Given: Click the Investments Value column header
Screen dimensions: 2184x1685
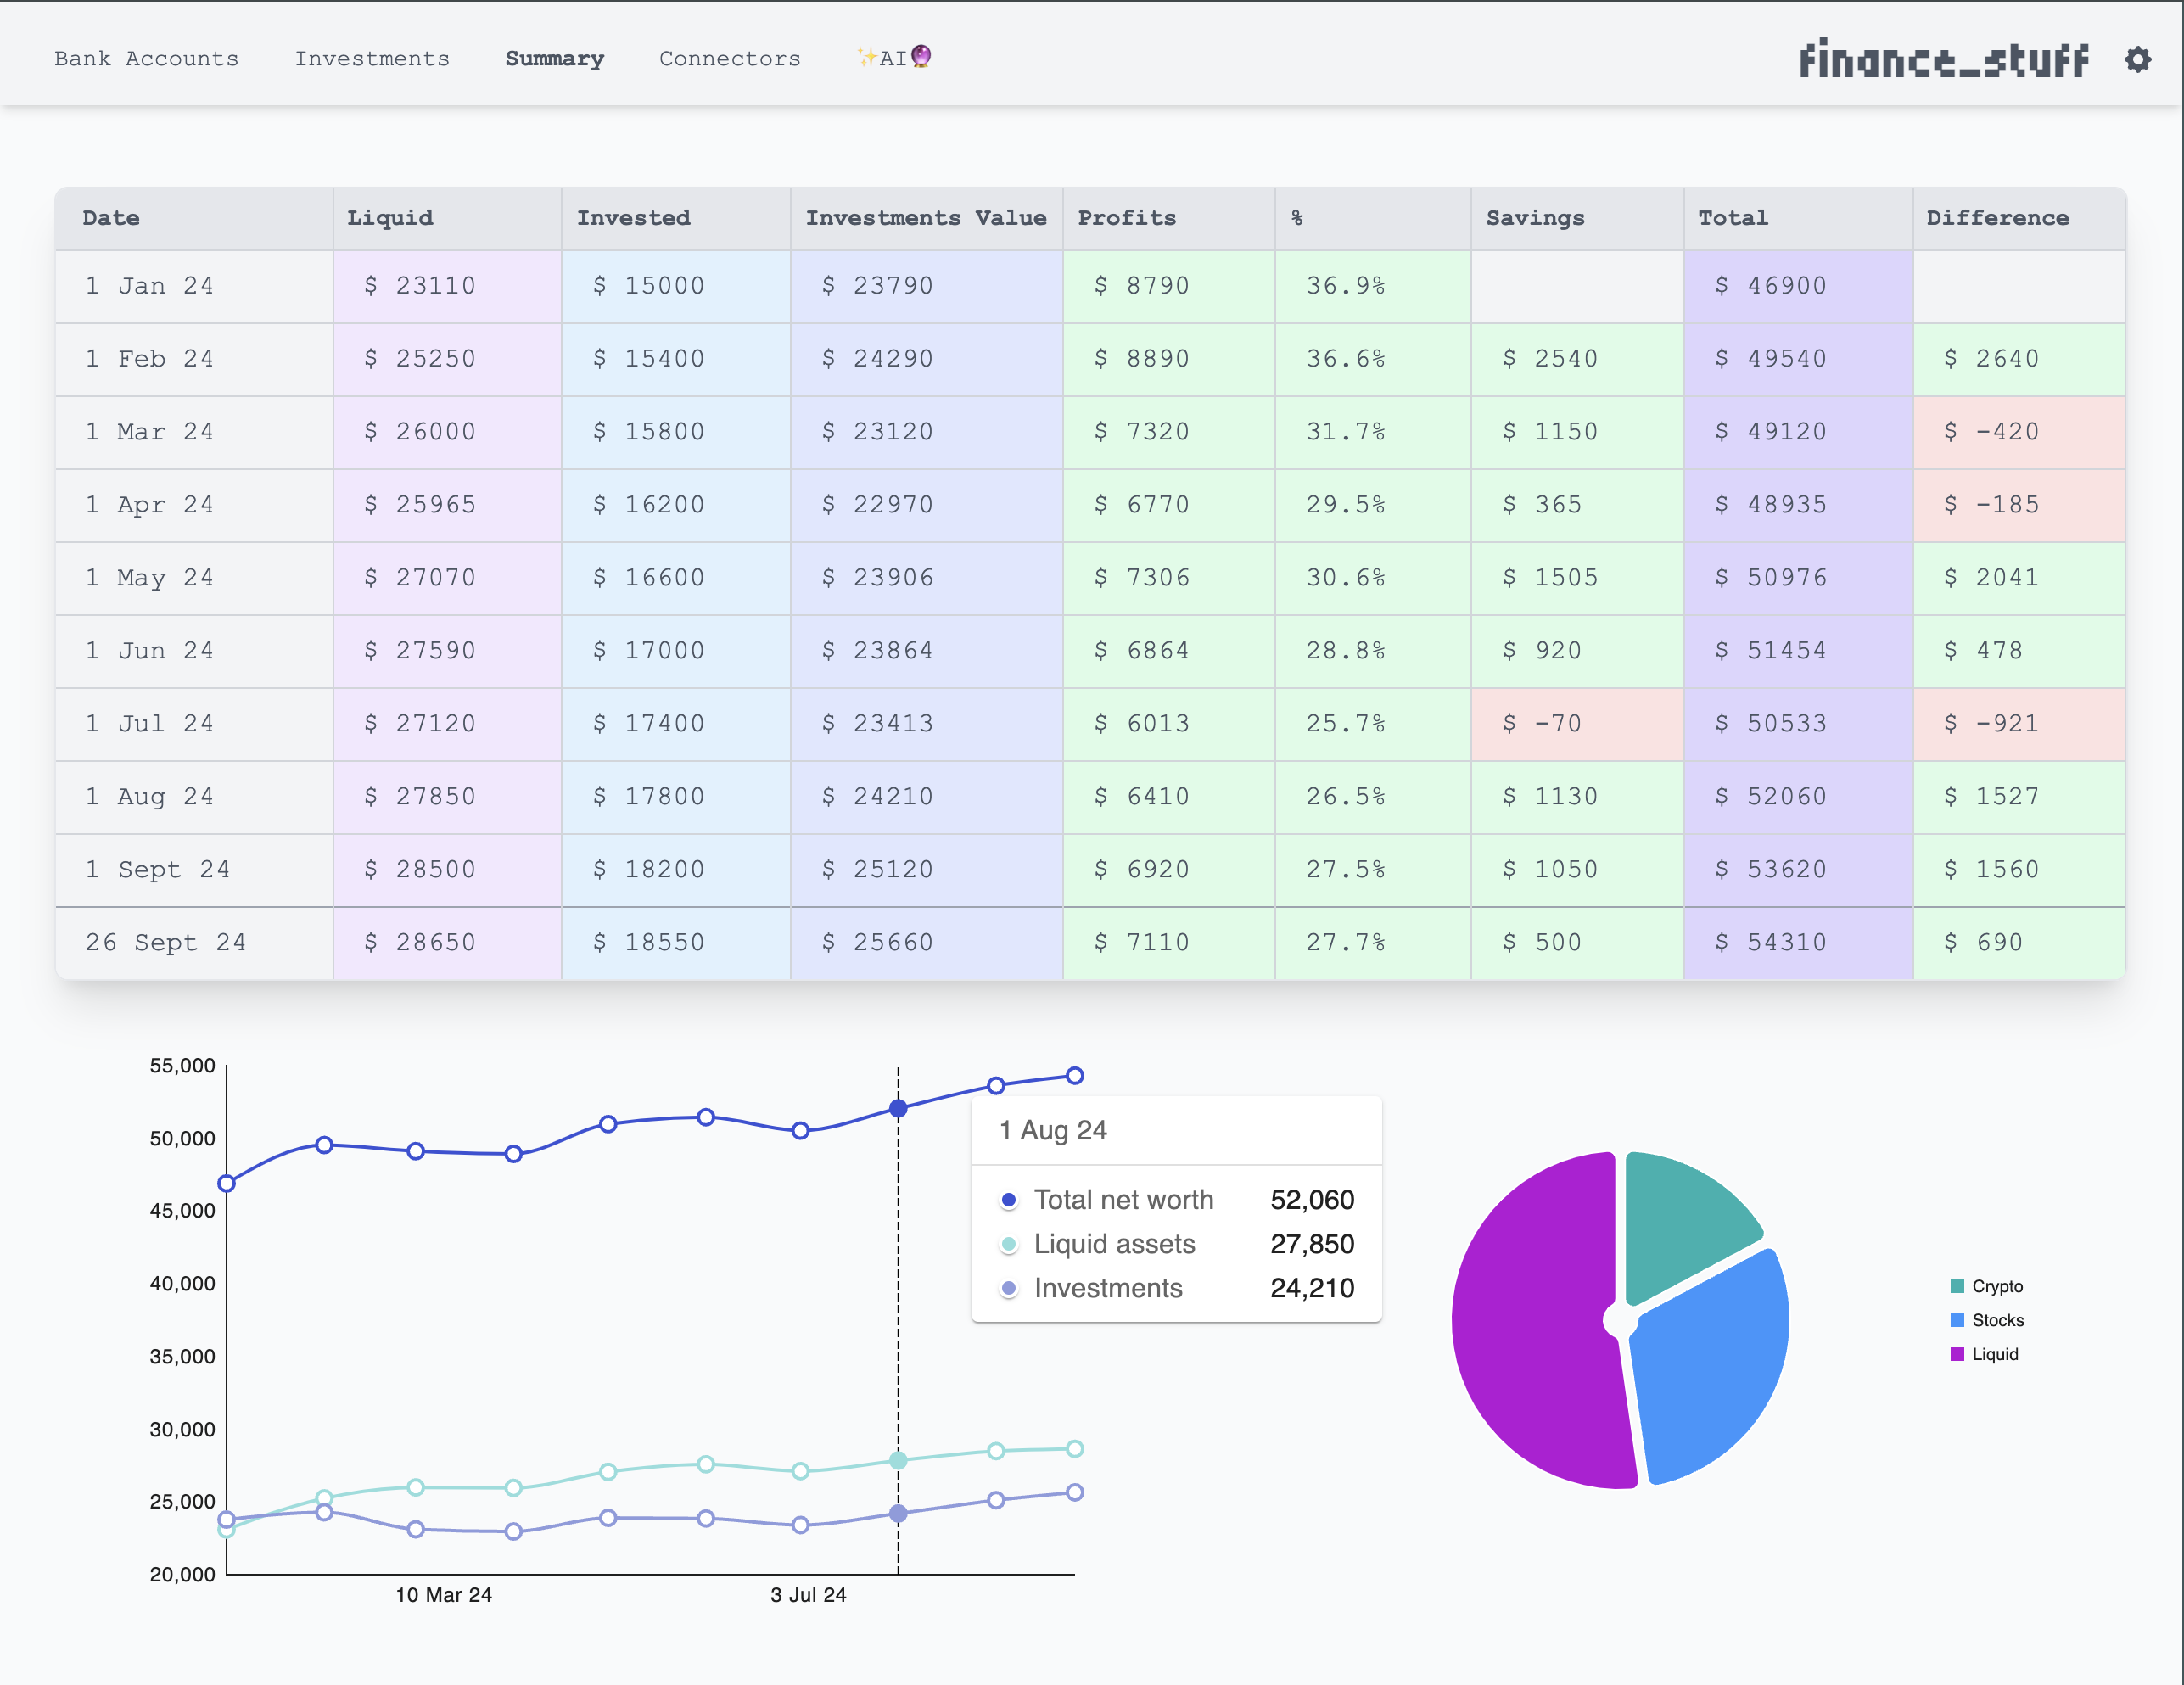Looking at the screenshot, I should point(925,218).
